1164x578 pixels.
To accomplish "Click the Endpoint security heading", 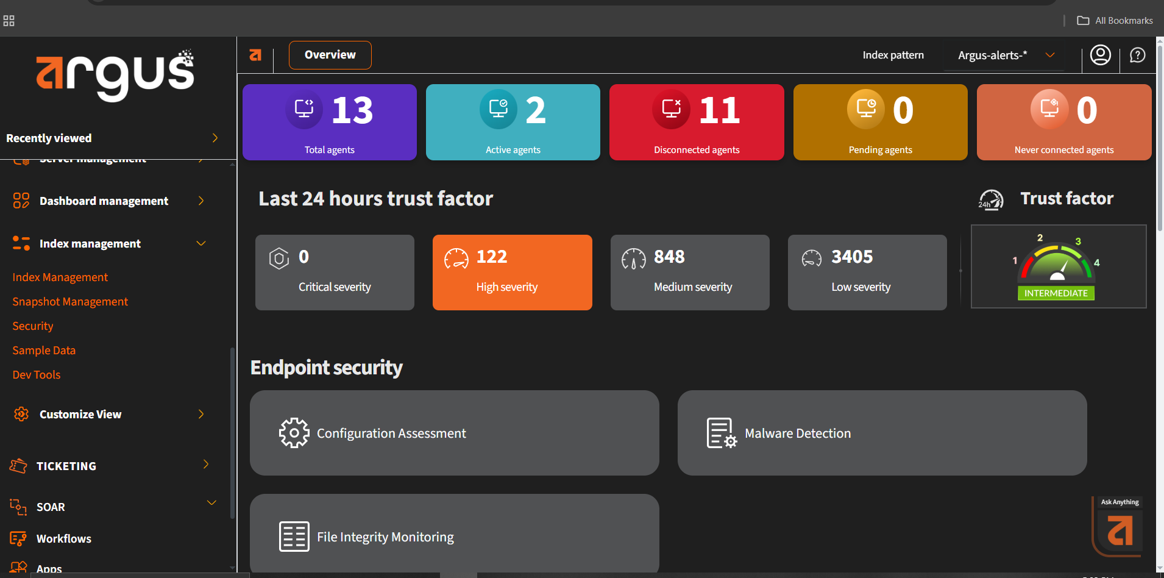I will 327,368.
